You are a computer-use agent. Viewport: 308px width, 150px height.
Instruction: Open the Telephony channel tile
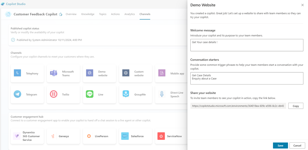tap(27, 73)
